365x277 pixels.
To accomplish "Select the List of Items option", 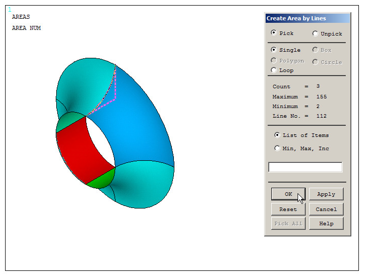I will (x=277, y=135).
